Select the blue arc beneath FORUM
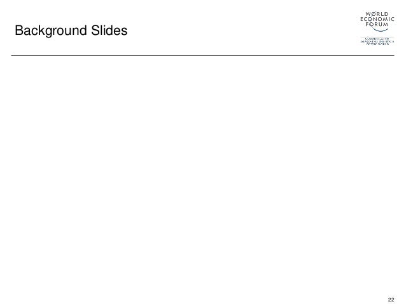This screenshot has width=406, height=304. point(380,29)
